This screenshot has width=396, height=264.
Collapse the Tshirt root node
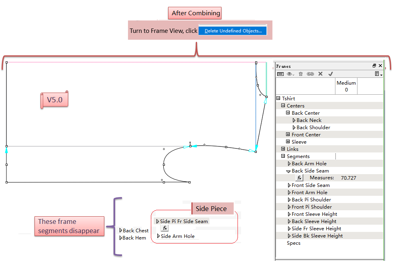click(x=278, y=99)
